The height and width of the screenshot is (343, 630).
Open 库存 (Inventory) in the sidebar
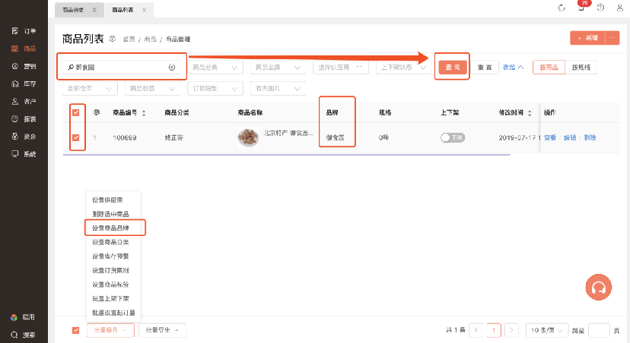click(x=24, y=83)
